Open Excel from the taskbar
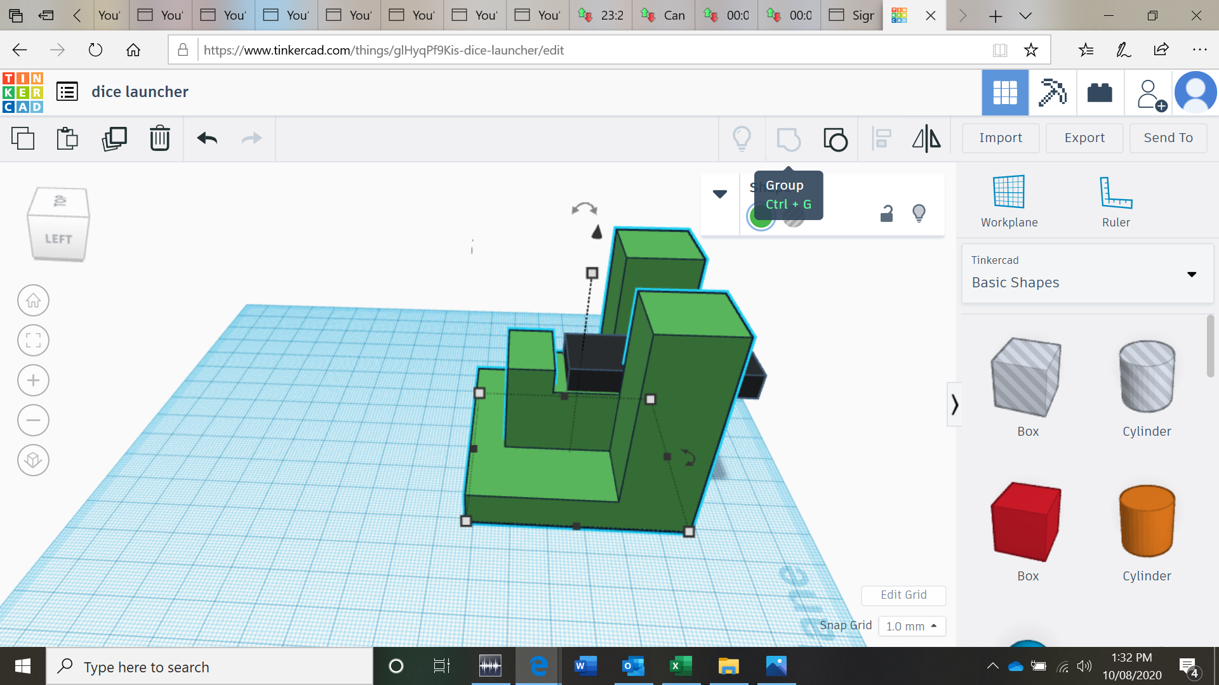The image size is (1219, 685). coord(680,666)
